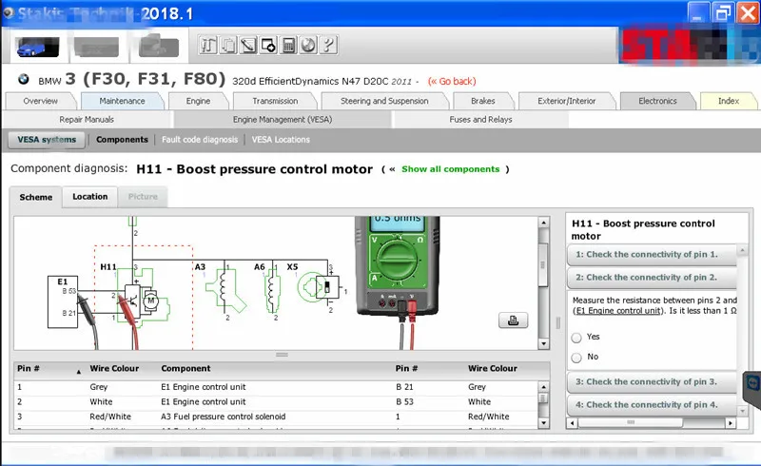Viewport: 761px width, 466px height.
Task: Open the Electronics tab
Action: pos(657,101)
